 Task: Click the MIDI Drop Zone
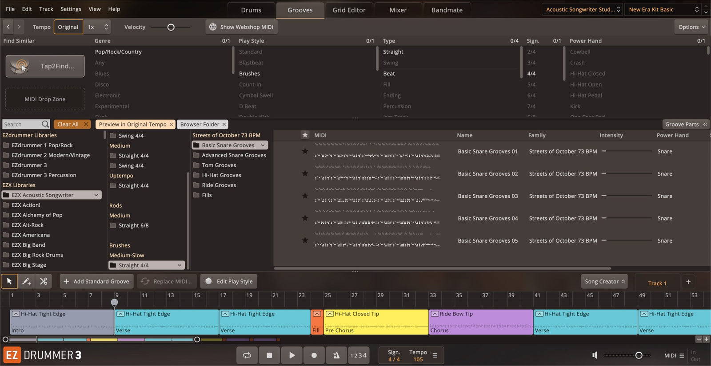click(45, 99)
